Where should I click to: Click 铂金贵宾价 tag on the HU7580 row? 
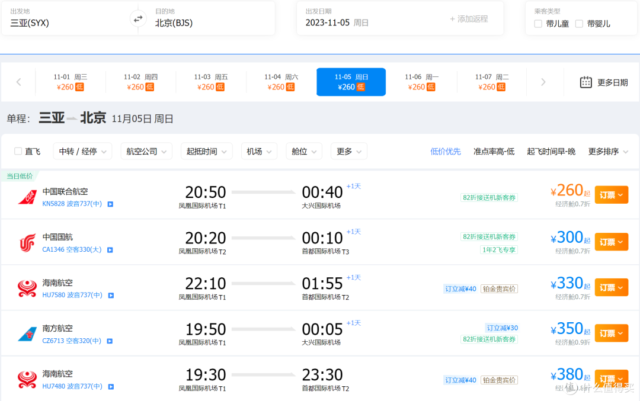click(x=499, y=289)
